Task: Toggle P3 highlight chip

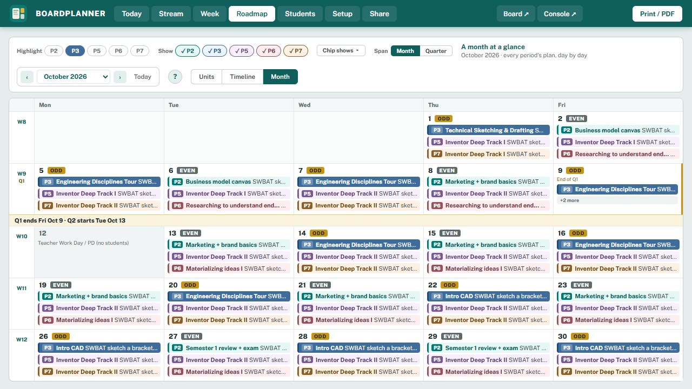Action: pos(75,51)
